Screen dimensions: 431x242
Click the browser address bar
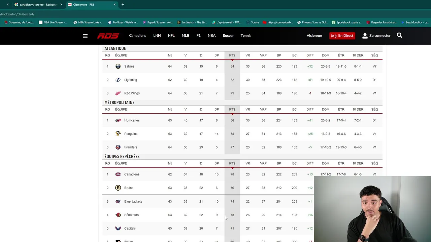[x=215, y=14]
